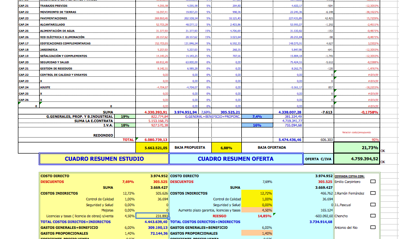Tick the J.Ramón Fernández checkbox
Viewport: 399px width, 239px height.
(x=373, y=193)
